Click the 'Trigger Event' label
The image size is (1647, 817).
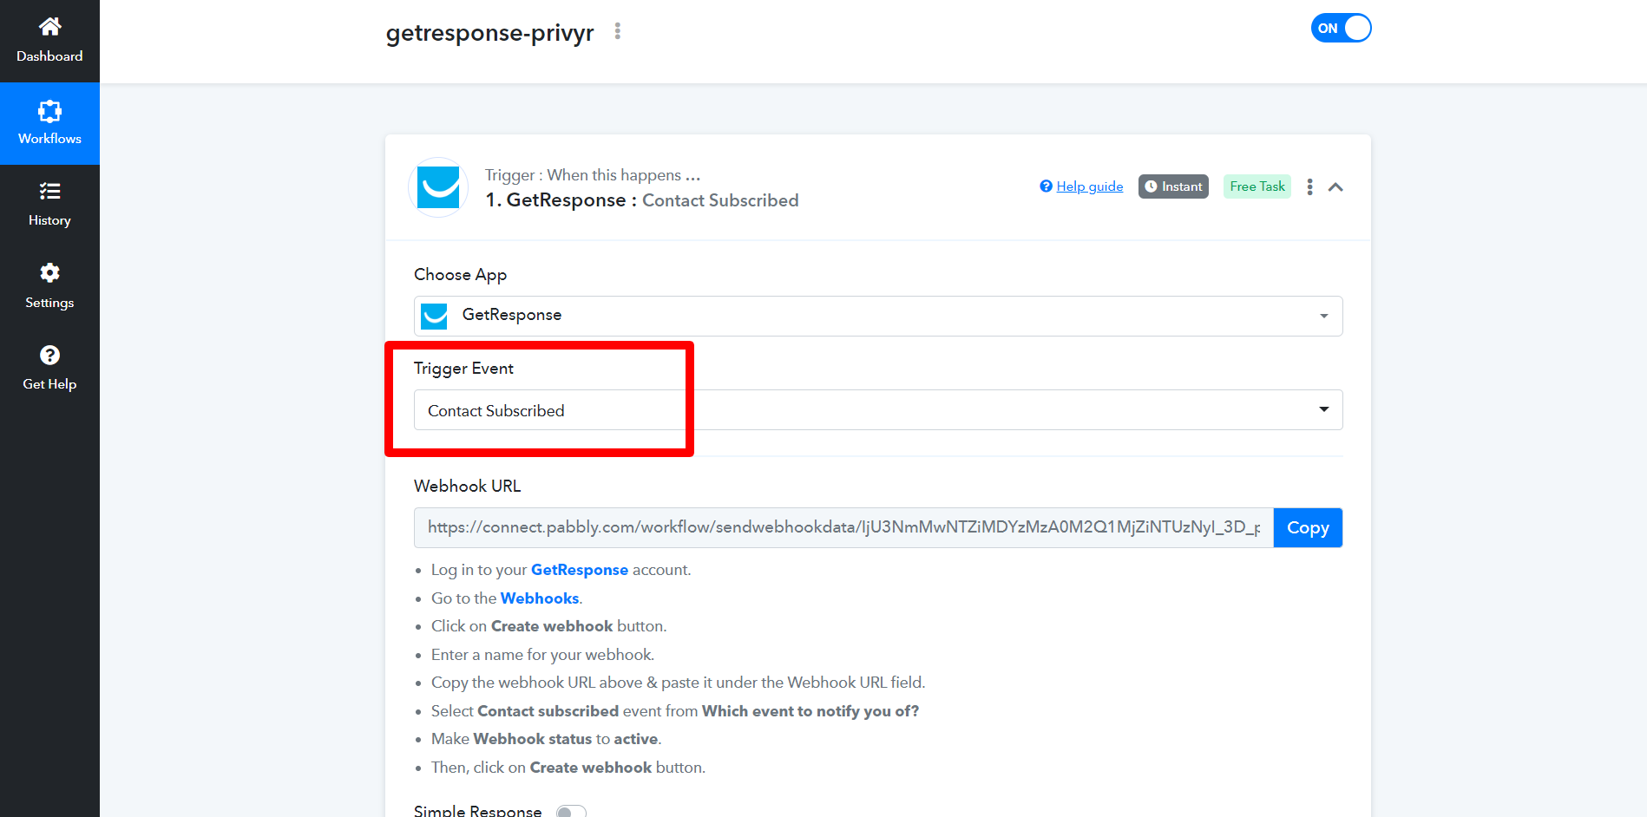(463, 369)
